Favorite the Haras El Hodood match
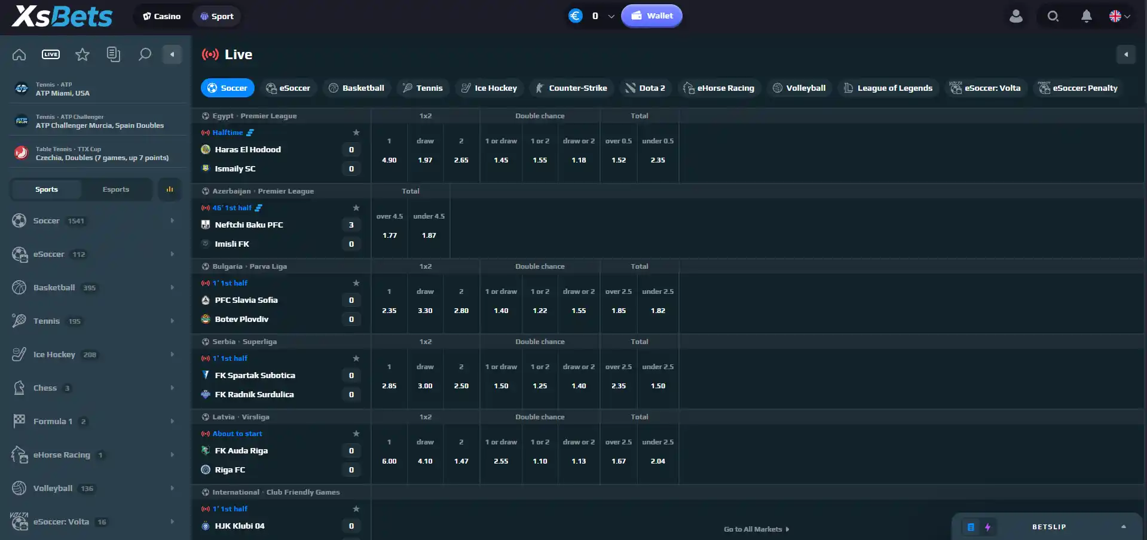 356,133
